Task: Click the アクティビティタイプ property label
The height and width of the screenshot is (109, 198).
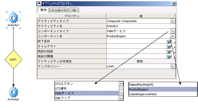Action: (x=53, y=21)
